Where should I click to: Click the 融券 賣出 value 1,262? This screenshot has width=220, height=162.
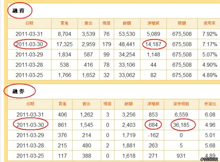click(87, 115)
